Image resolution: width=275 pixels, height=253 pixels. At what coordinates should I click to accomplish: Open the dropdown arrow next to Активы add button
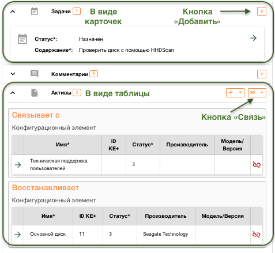tap(240, 92)
